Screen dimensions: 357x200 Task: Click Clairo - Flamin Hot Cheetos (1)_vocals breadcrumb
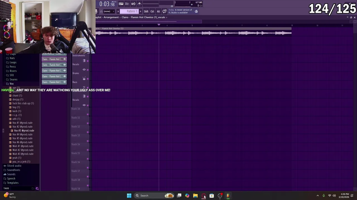[x=143, y=17]
